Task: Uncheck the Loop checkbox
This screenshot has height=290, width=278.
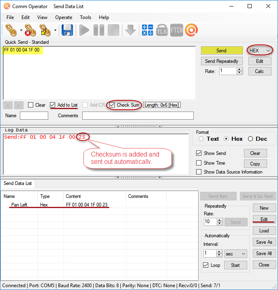Action: (205, 265)
